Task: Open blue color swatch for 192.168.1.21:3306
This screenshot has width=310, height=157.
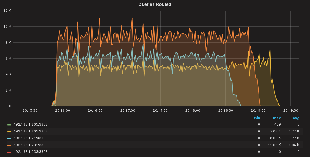Action: coord(9,138)
